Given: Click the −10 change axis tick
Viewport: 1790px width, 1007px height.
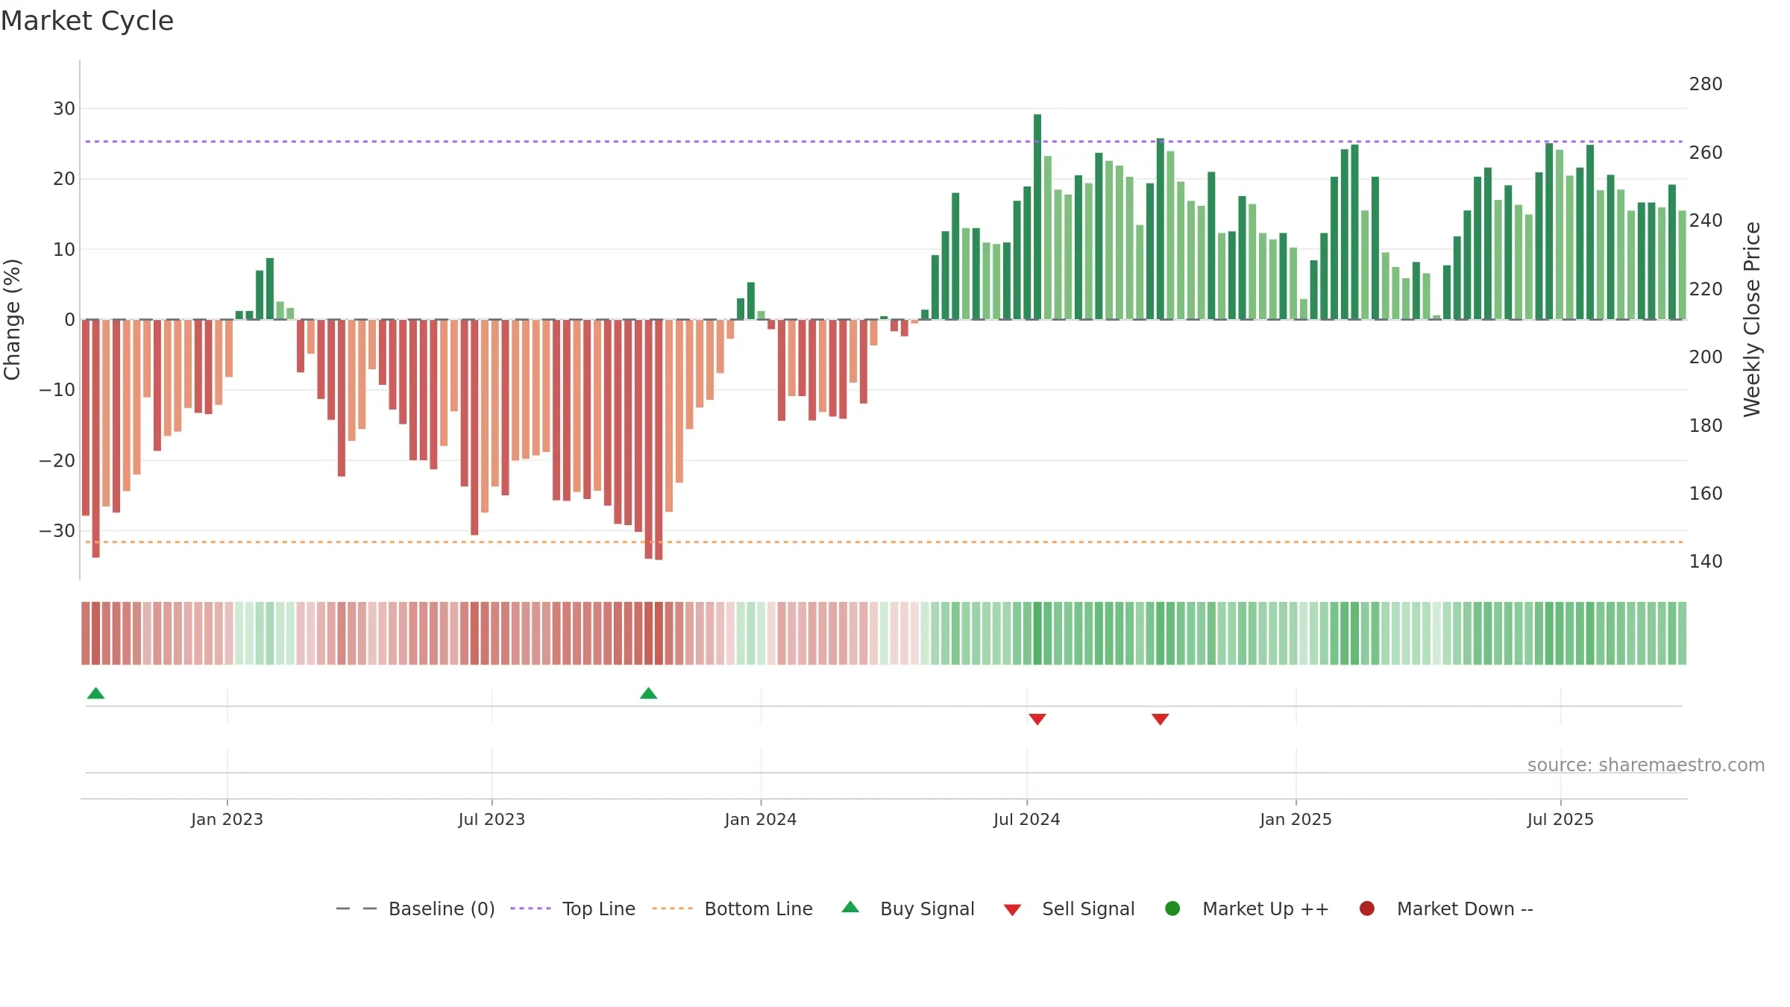Looking at the screenshot, I should [x=57, y=390].
